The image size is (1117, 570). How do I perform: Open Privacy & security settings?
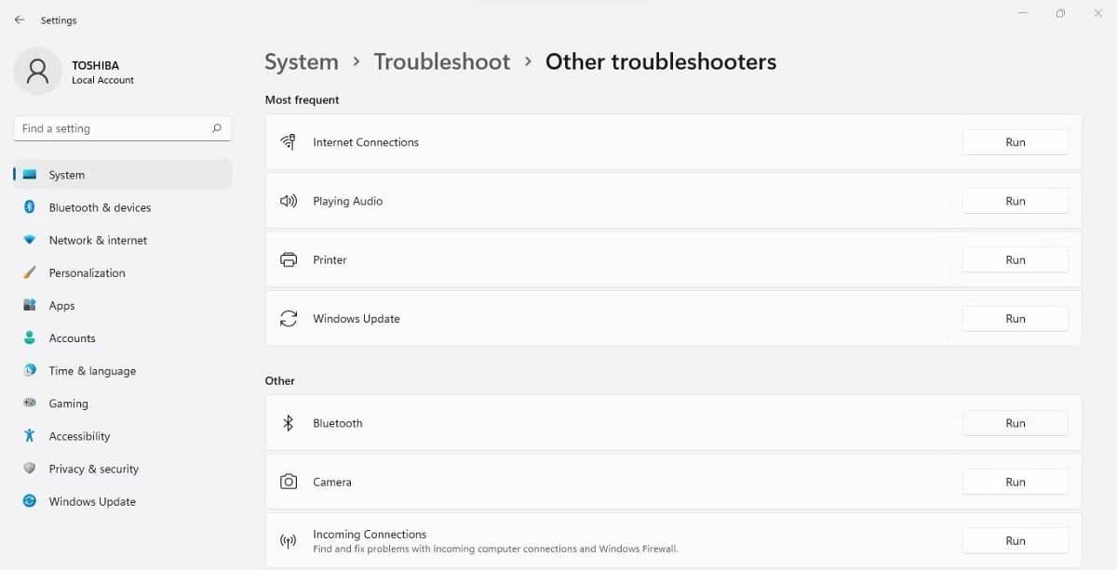pos(94,468)
